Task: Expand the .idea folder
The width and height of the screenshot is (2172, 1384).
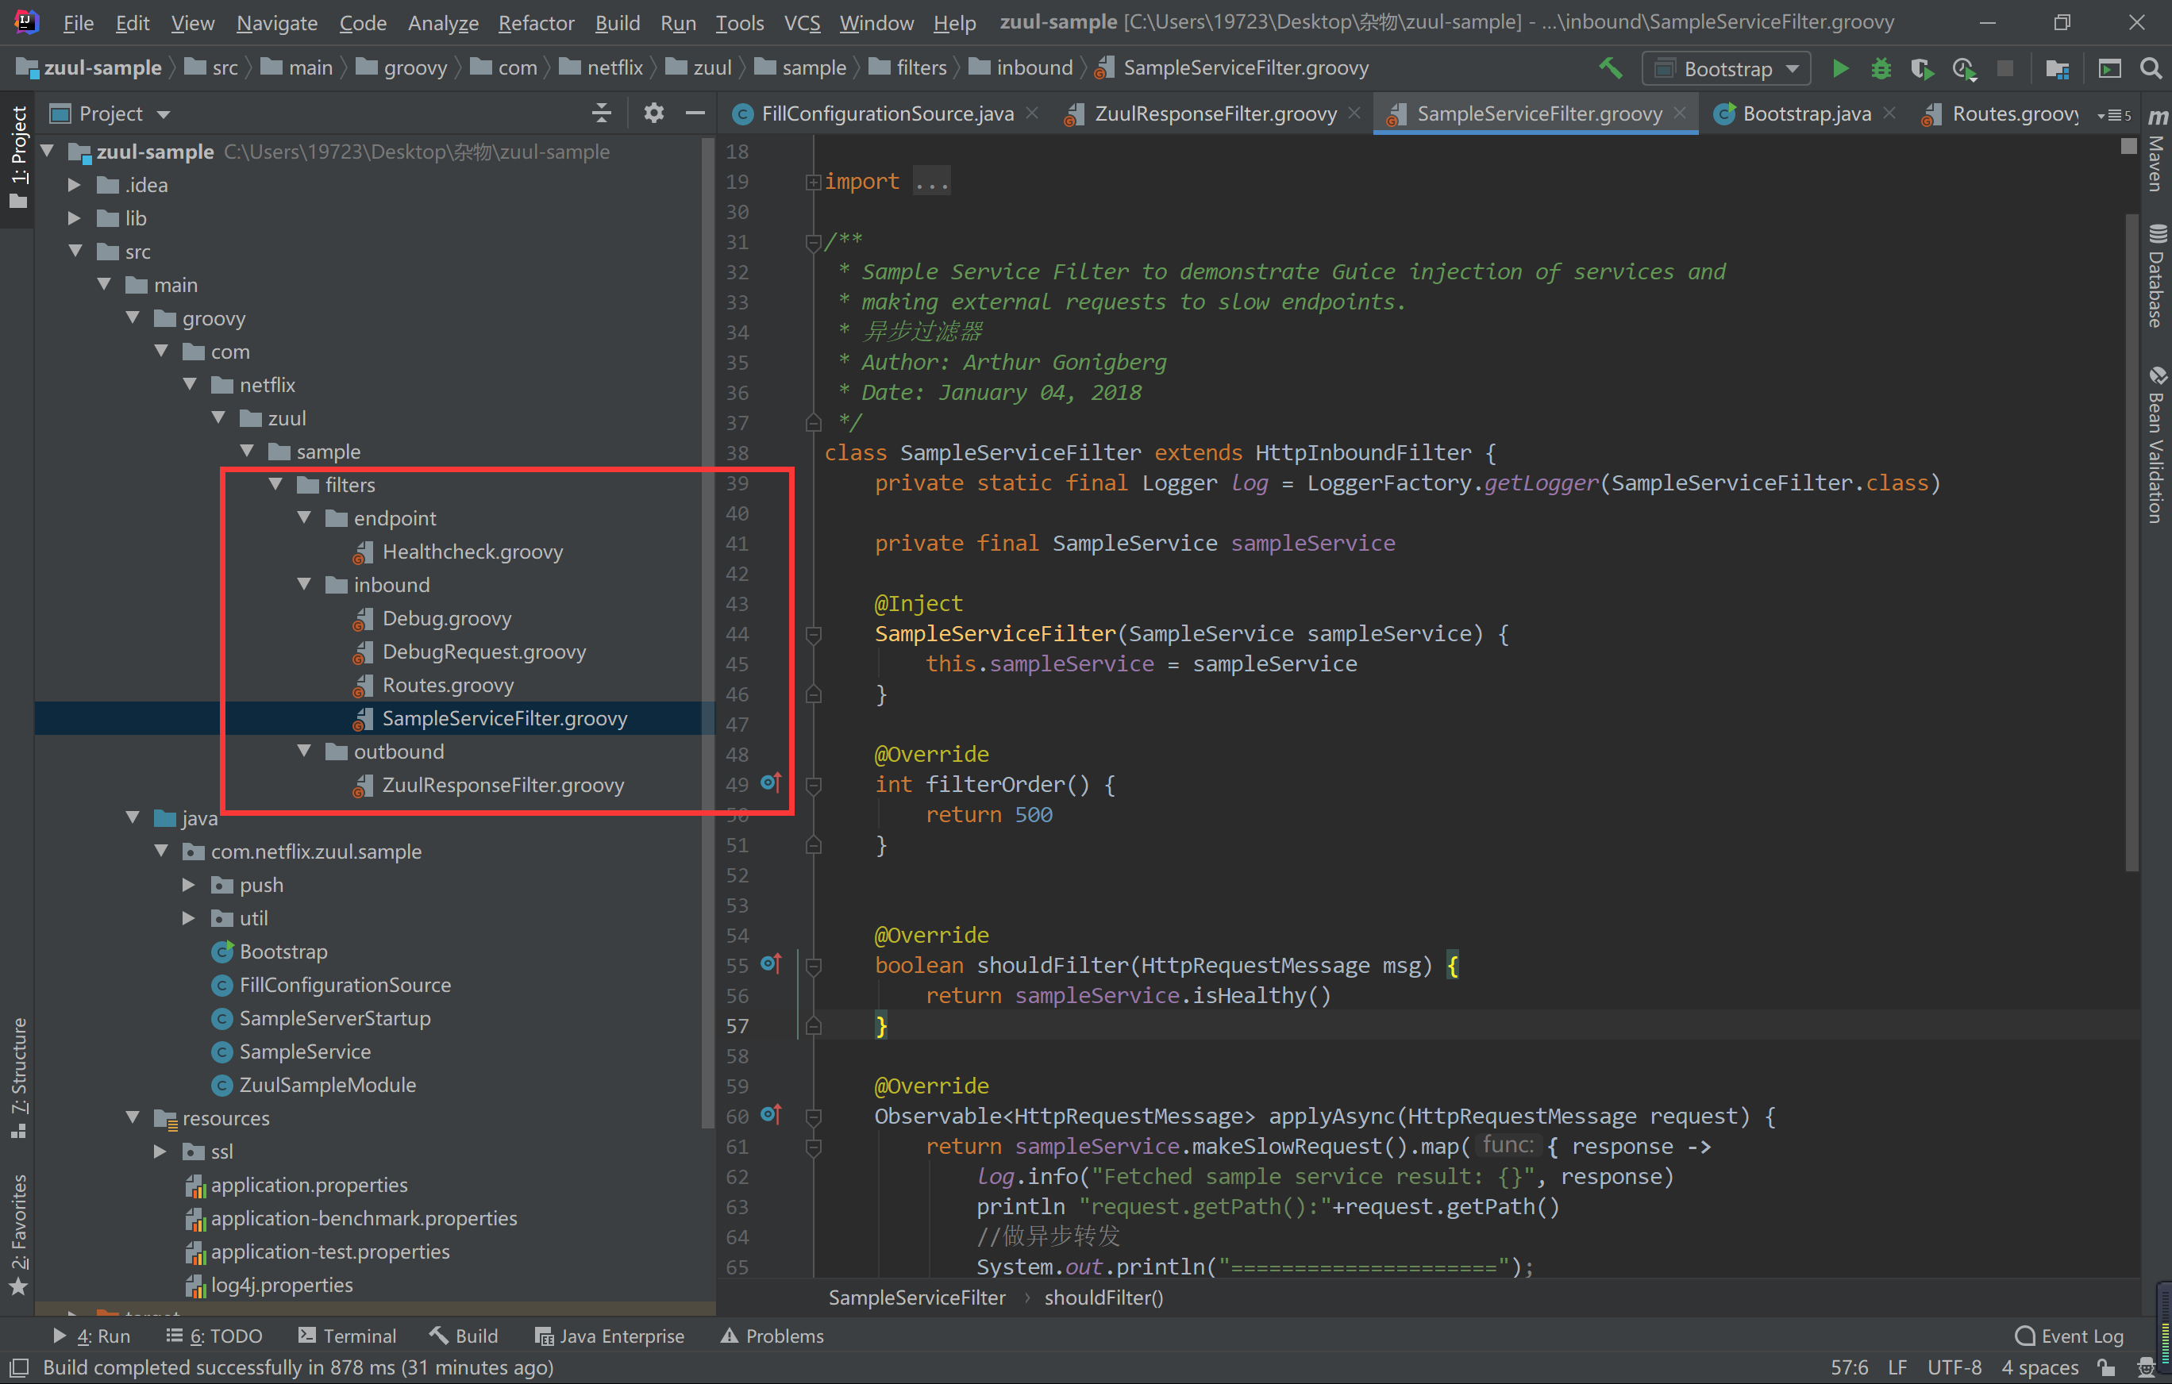Action: [x=75, y=185]
